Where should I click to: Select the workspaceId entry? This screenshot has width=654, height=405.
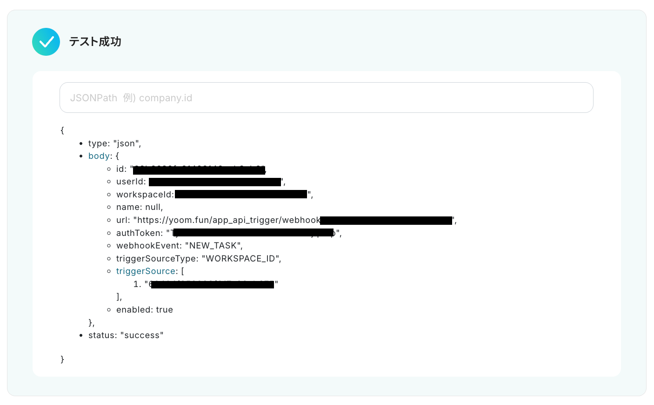[x=214, y=195]
